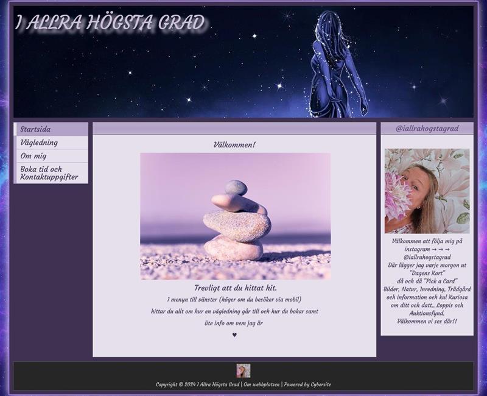
Task: Open the Om mig page
Action: [x=51, y=156]
